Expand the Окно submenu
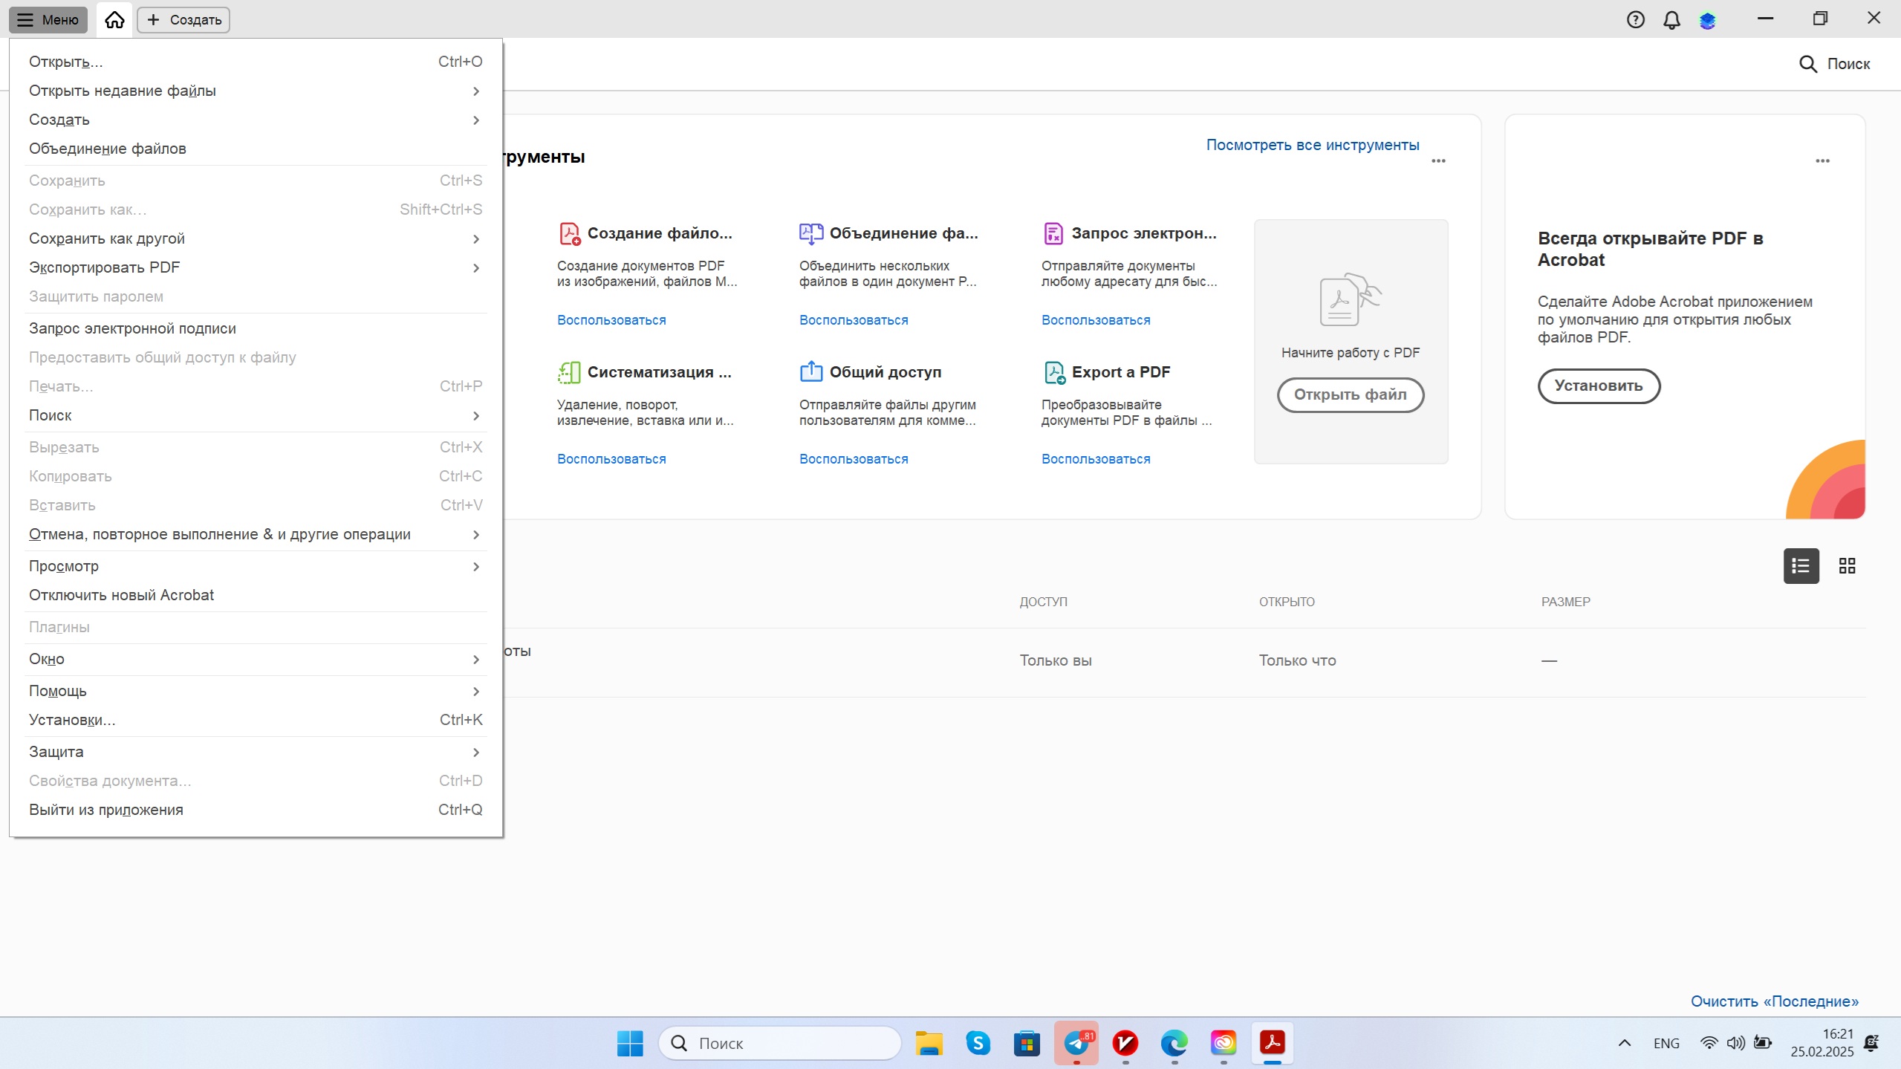This screenshot has height=1069, width=1901. click(x=256, y=659)
